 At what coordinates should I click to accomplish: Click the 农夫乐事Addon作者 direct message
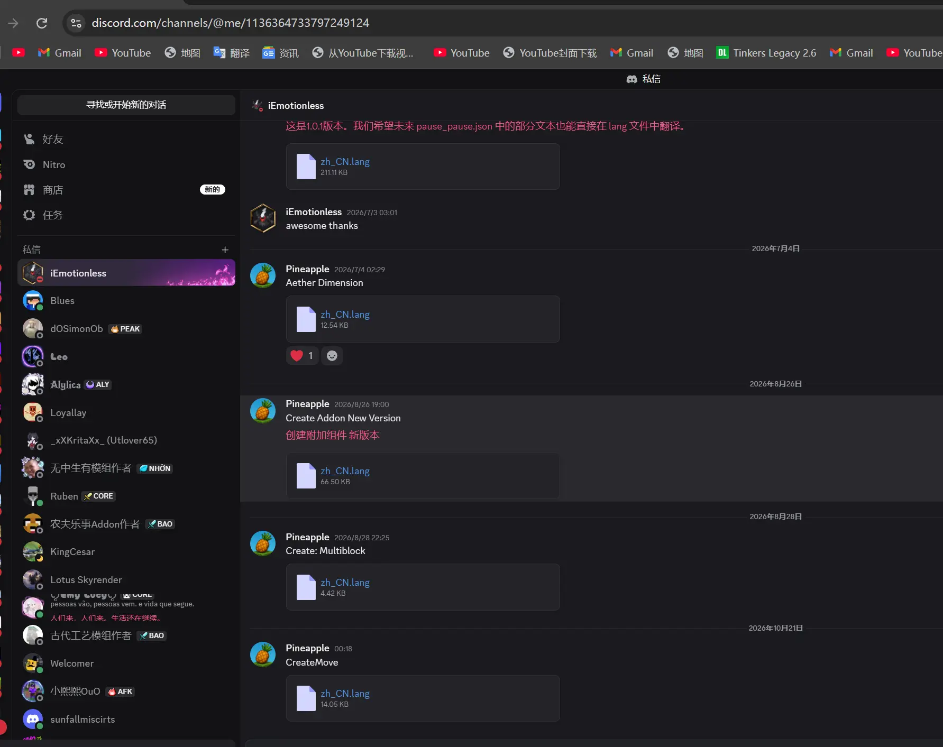pos(126,524)
